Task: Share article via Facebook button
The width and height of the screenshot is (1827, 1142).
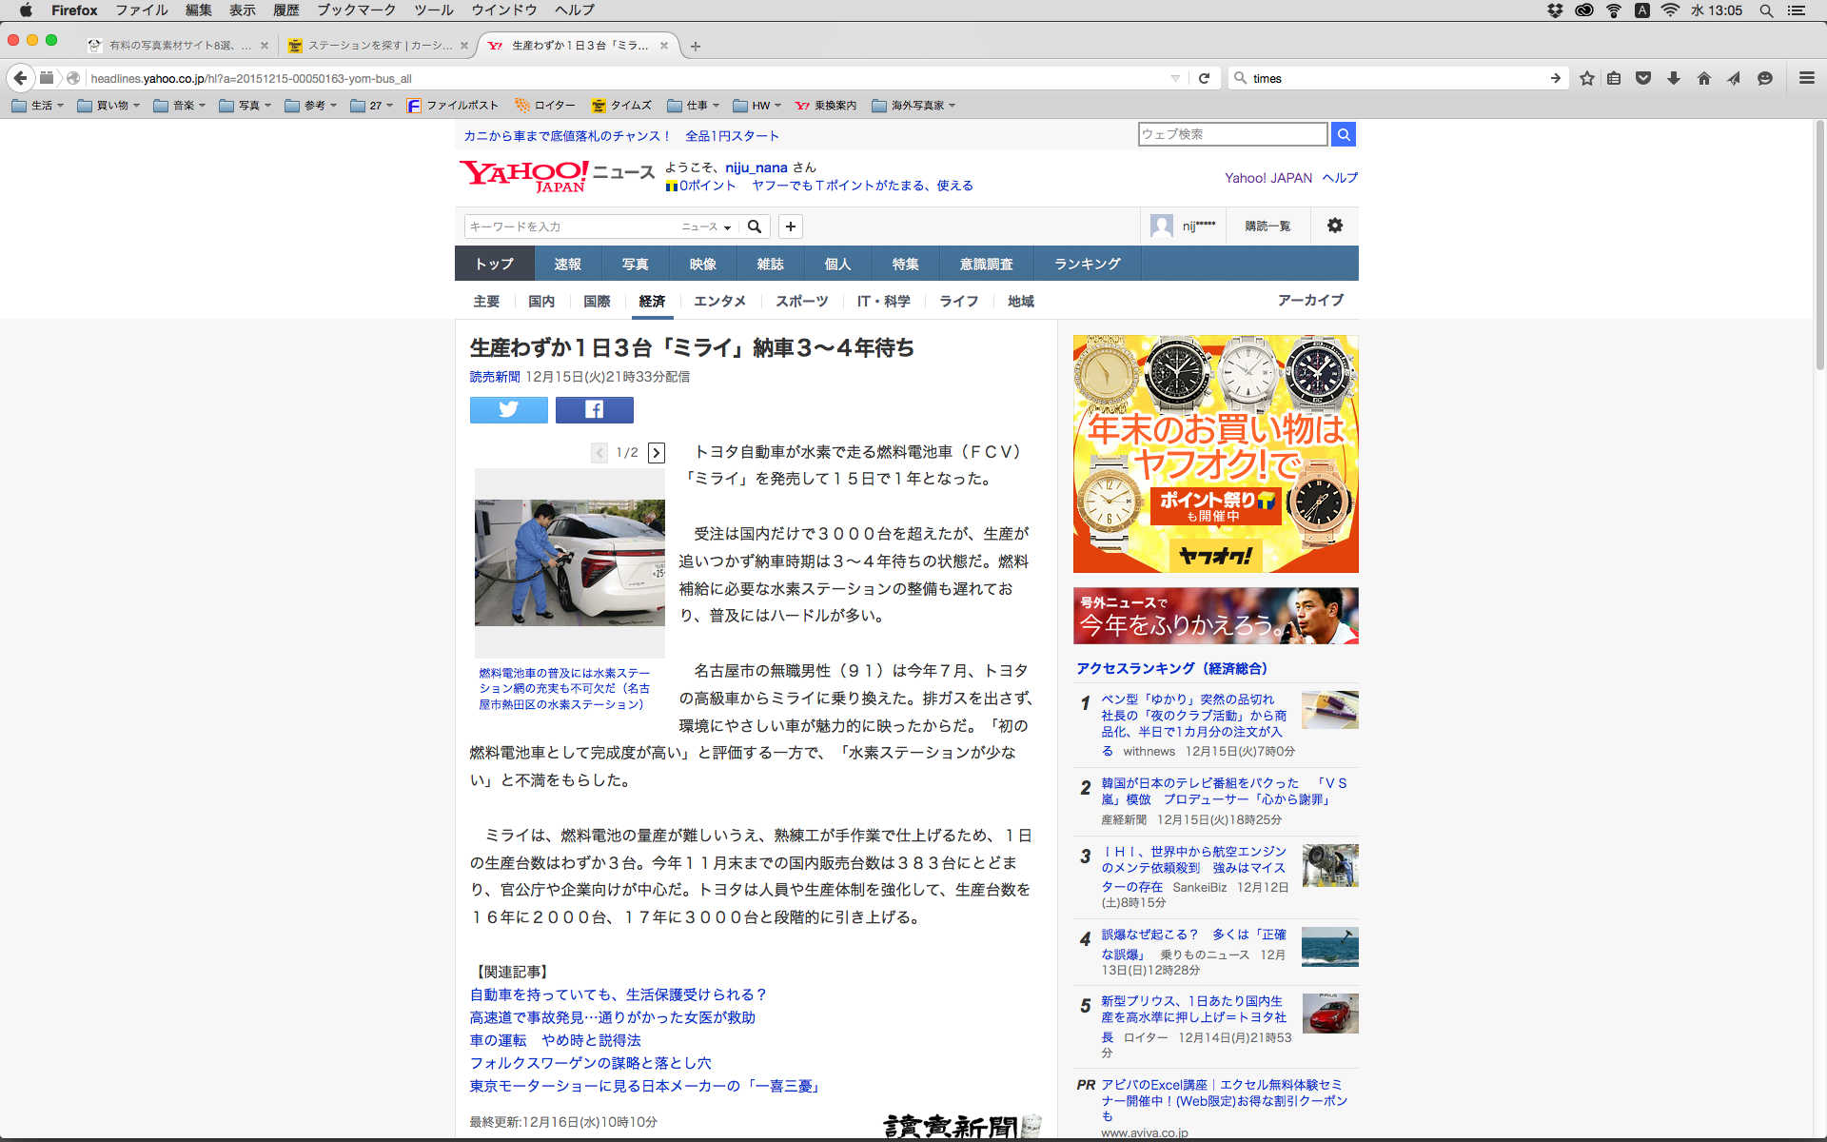Action: pyautogui.click(x=594, y=409)
